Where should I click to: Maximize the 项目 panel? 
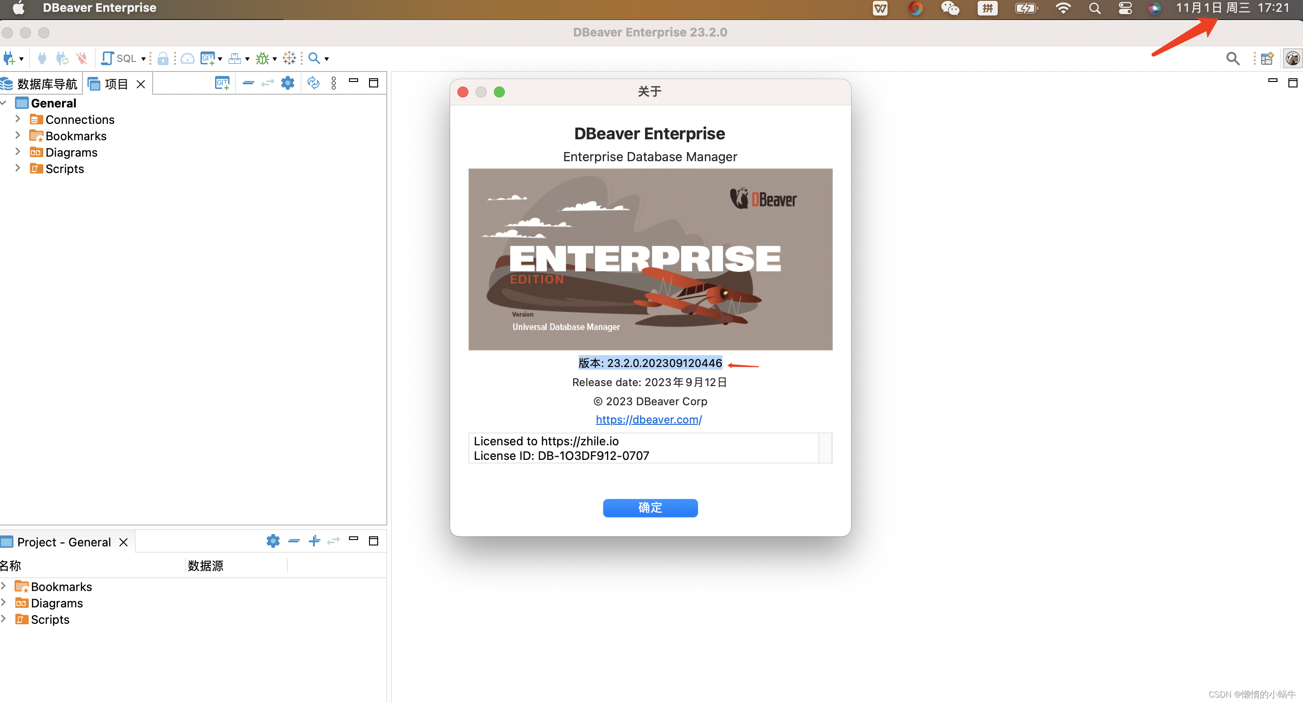point(374,83)
